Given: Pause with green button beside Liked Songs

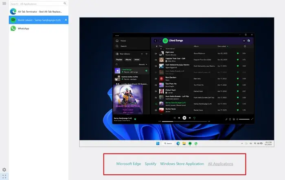Looking at the screenshot, I should (165, 41).
